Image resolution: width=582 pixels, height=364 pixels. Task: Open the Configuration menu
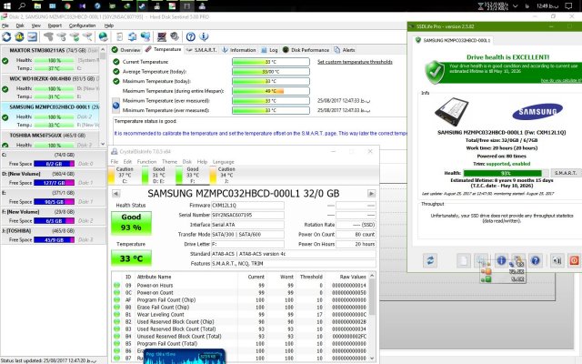click(82, 25)
